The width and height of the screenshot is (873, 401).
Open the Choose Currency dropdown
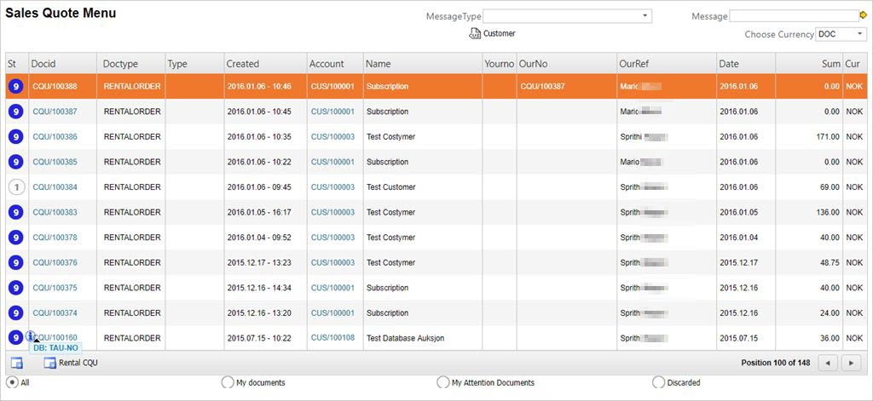click(859, 34)
